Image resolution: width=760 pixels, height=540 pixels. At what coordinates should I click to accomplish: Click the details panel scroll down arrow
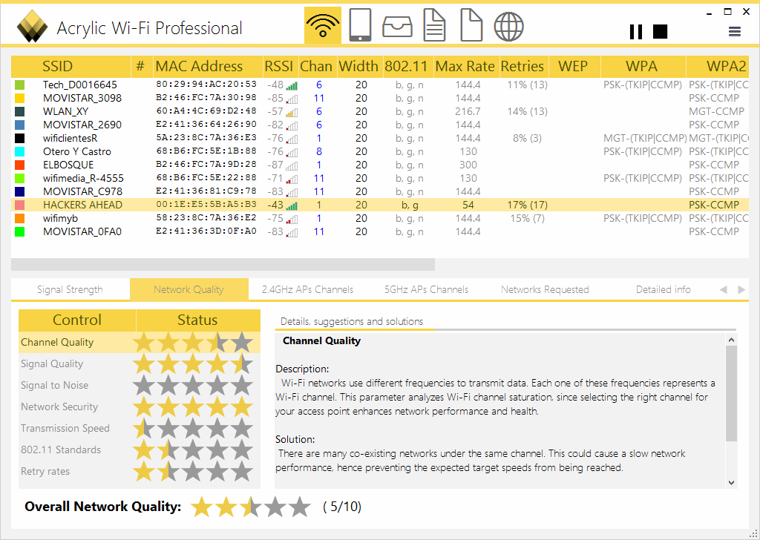click(x=731, y=482)
